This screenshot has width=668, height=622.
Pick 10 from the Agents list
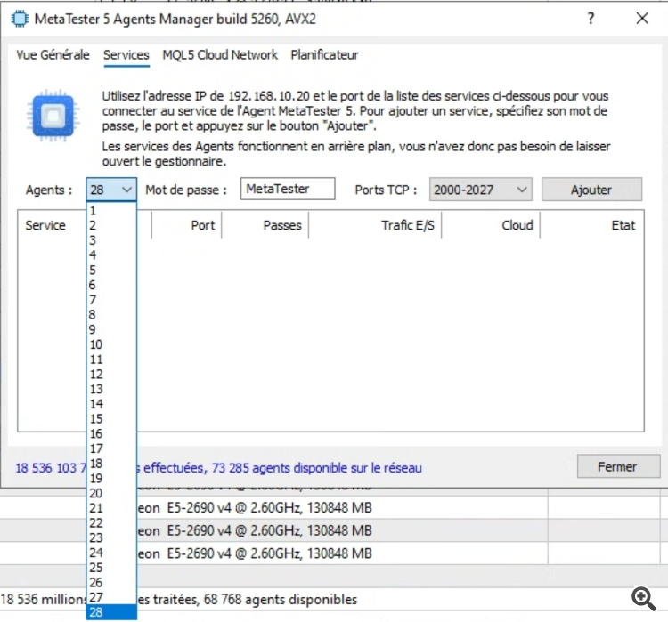(111, 344)
